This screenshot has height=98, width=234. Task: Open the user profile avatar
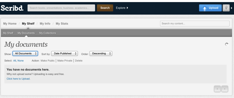(226, 8)
